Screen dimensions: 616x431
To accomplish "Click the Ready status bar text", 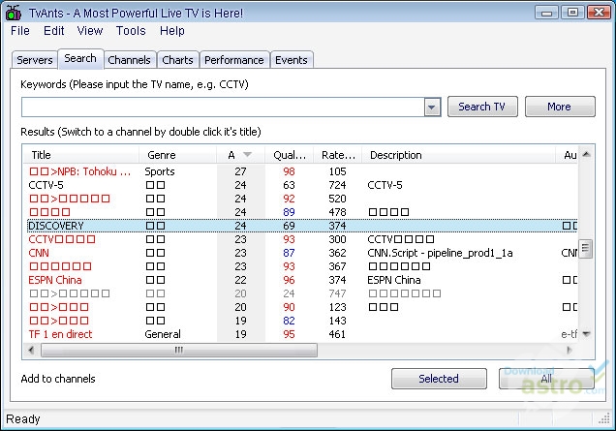I will [x=23, y=419].
